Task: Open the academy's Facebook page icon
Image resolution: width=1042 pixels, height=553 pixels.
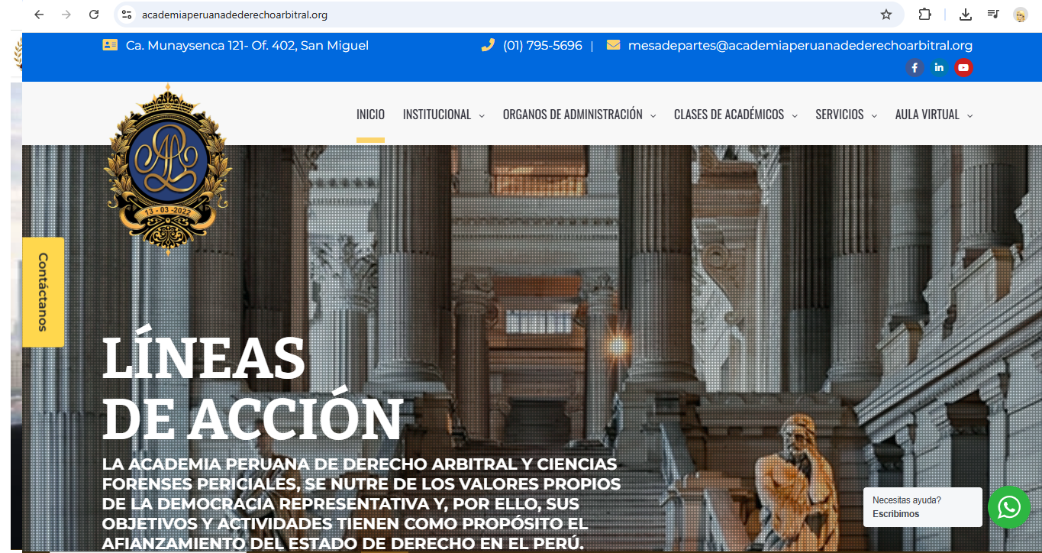Action: pyautogui.click(x=915, y=67)
